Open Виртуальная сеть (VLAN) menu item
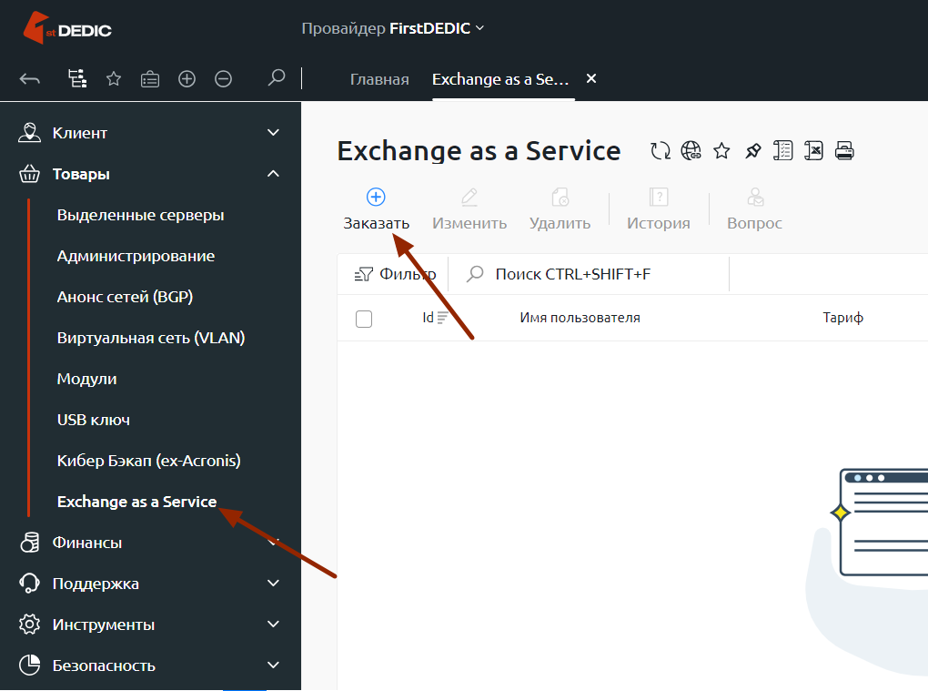 [x=151, y=338]
